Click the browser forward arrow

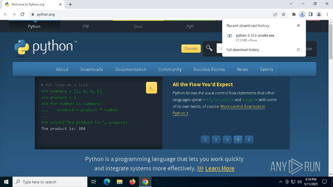click(14, 14)
